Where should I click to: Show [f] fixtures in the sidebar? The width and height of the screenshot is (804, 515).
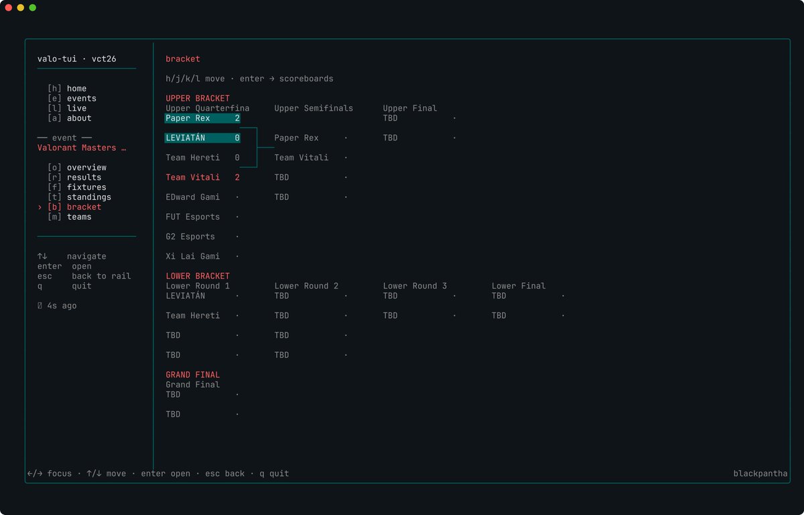click(77, 187)
